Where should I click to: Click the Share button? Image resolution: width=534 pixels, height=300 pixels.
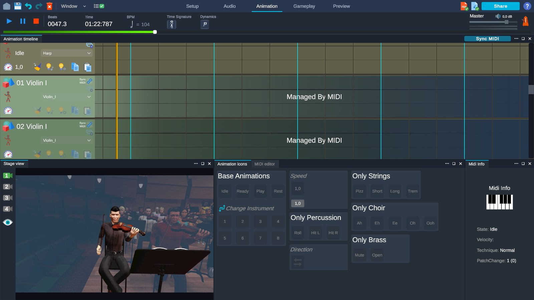tap(500, 6)
